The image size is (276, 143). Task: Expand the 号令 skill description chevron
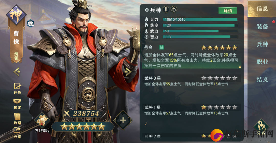click(x=239, y=67)
